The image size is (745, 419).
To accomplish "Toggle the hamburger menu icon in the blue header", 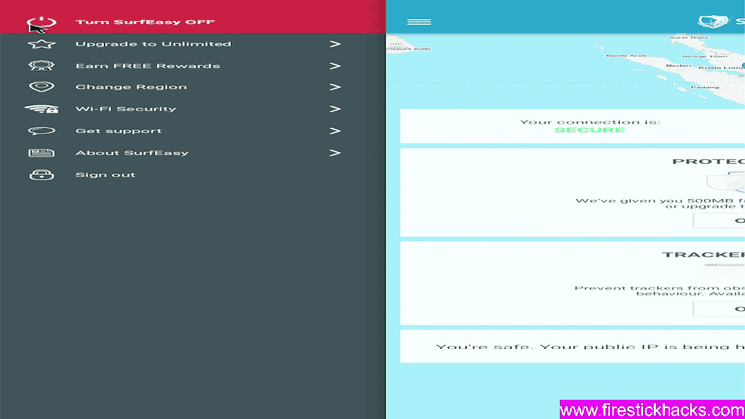I will (419, 22).
